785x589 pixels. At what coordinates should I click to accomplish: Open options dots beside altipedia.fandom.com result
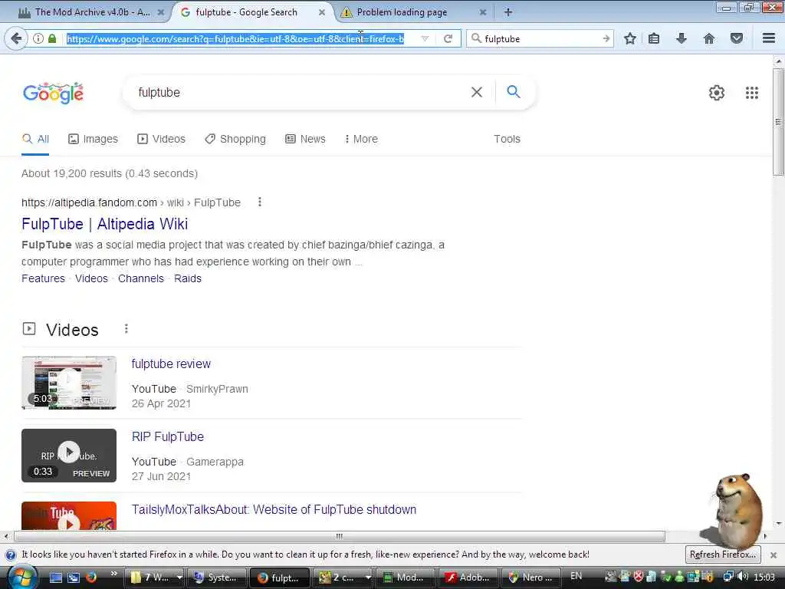pos(259,202)
